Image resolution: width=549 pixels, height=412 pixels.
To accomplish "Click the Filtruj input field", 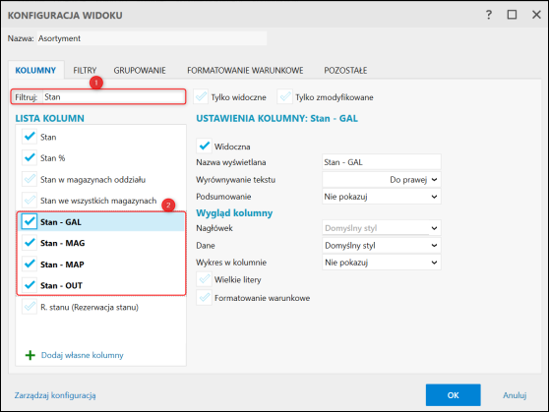I will 114,97.
